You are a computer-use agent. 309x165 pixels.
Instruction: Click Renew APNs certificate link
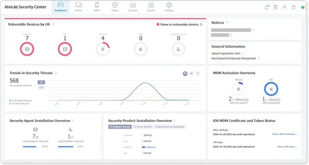tap(284, 134)
